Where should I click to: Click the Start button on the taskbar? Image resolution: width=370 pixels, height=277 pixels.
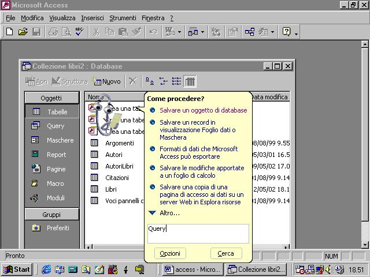17,269
